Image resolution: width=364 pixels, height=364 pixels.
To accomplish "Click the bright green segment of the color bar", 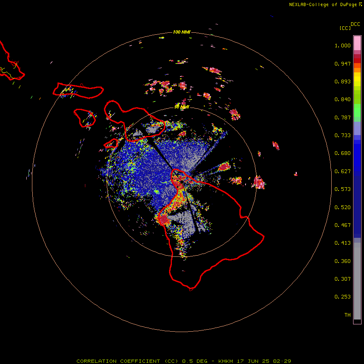I will [x=357, y=110].
